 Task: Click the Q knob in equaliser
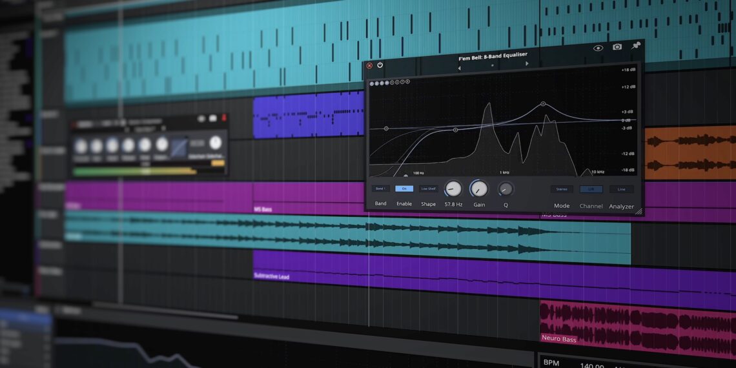(506, 189)
